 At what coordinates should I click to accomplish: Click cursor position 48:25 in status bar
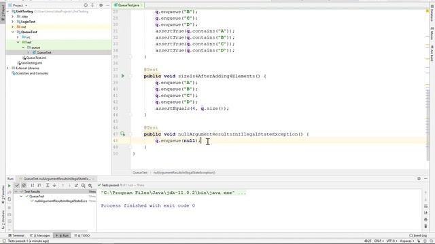click(368, 241)
